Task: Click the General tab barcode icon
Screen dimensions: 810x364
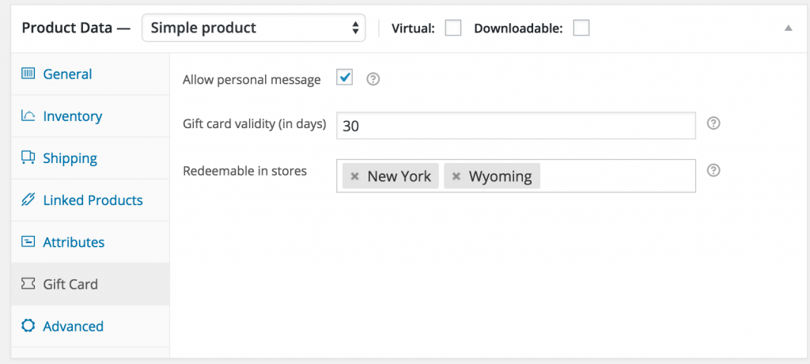Action: (28, 74)
